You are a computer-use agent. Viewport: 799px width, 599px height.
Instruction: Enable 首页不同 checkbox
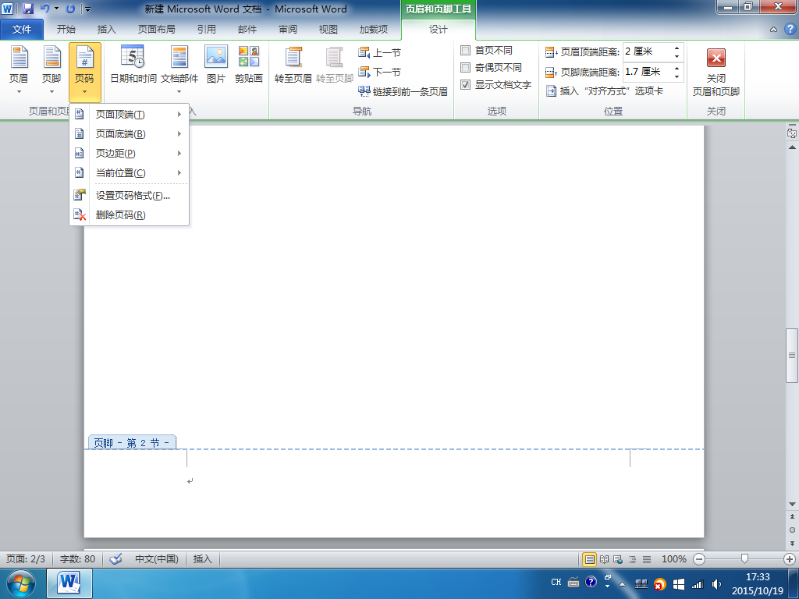point(465,51)
